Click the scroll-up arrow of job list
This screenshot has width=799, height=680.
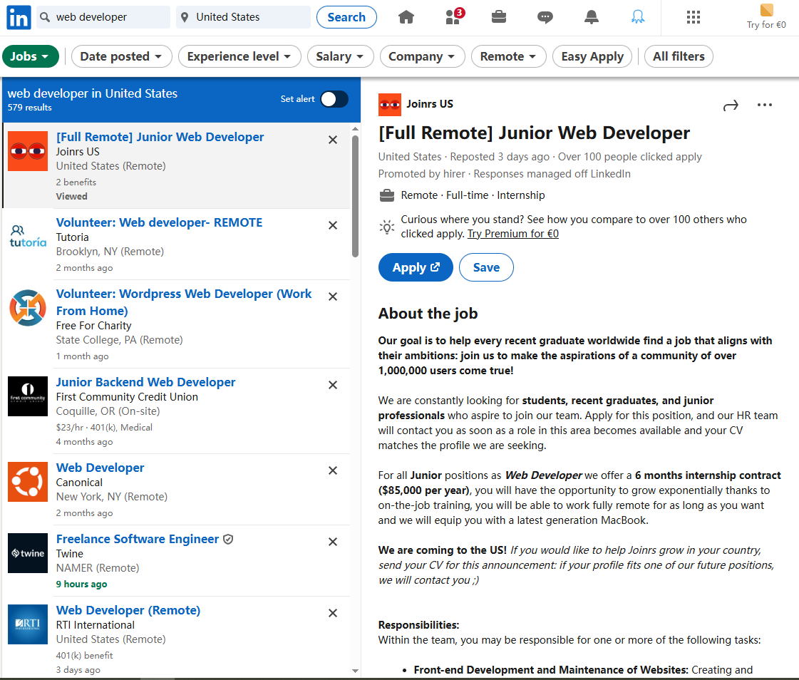coord(355,130)
